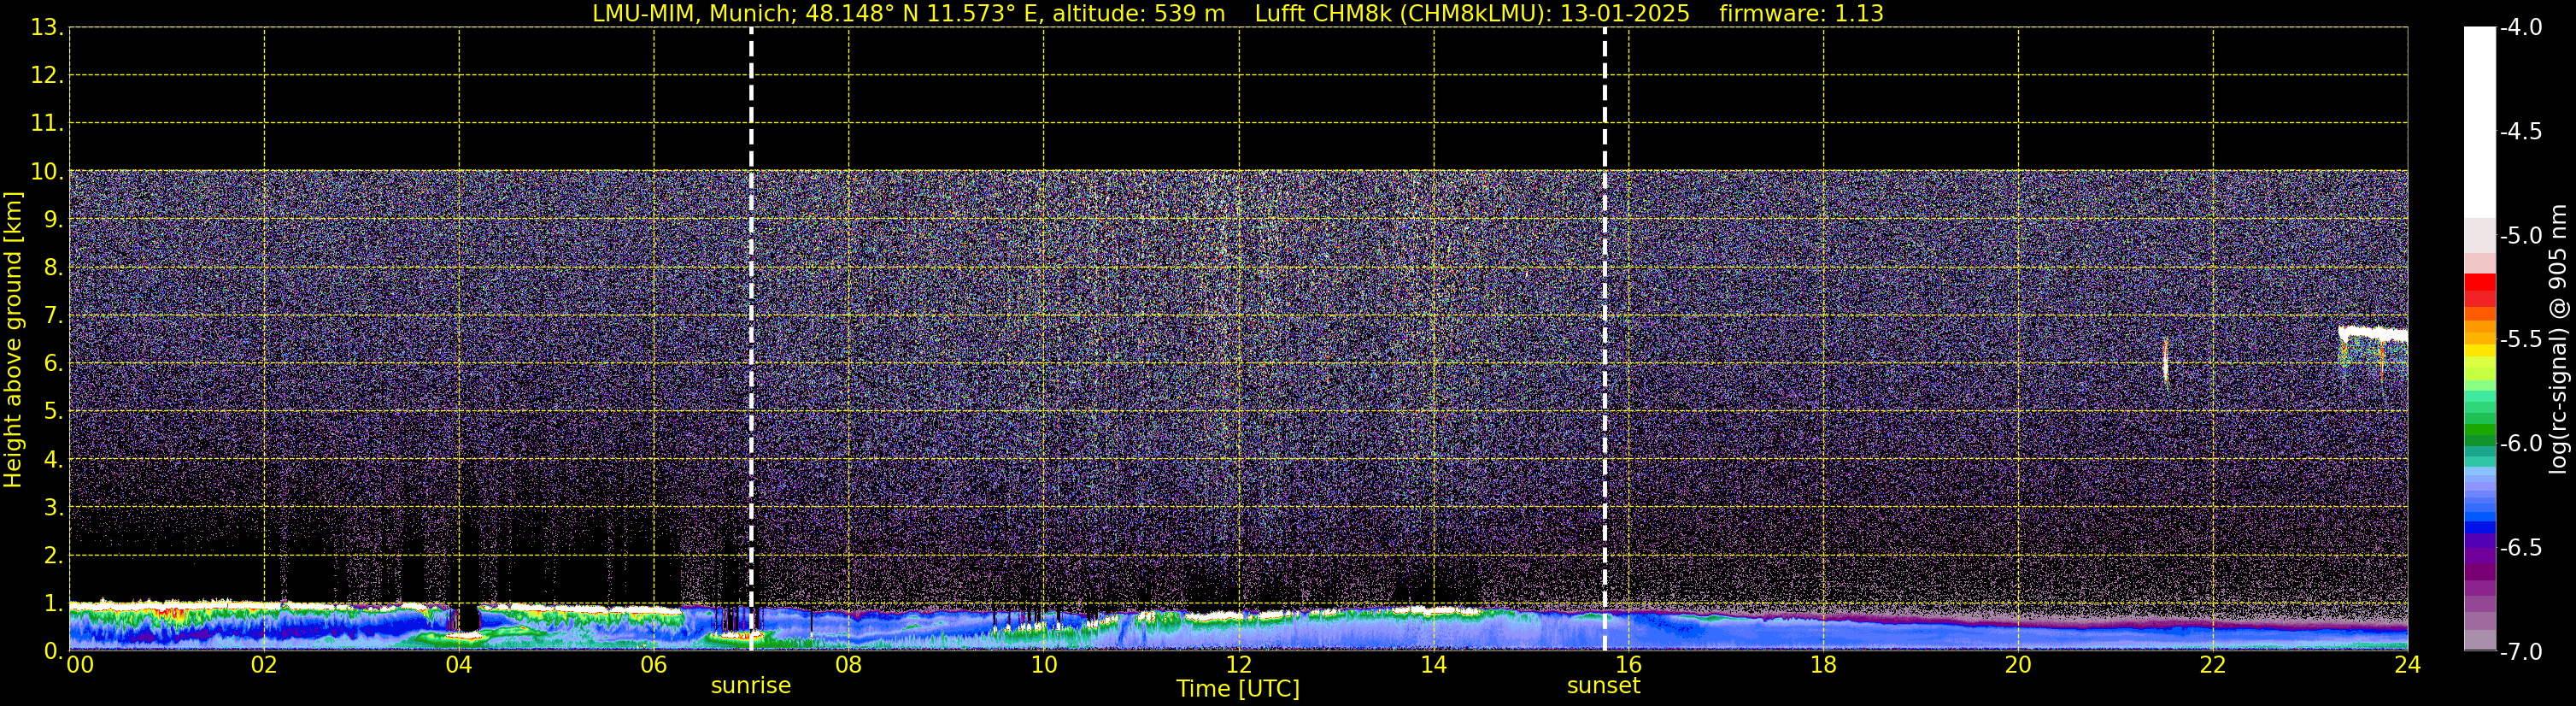The width and height of the screenshot is (2576, 706).
Task: Click the short vertical streak near 21:30 UTC
Action: point(2166,362)
